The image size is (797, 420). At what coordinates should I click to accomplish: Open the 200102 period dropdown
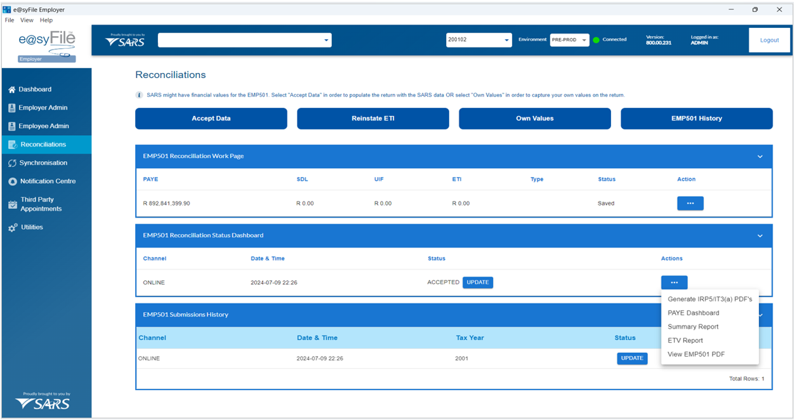(x=506, y=40)
